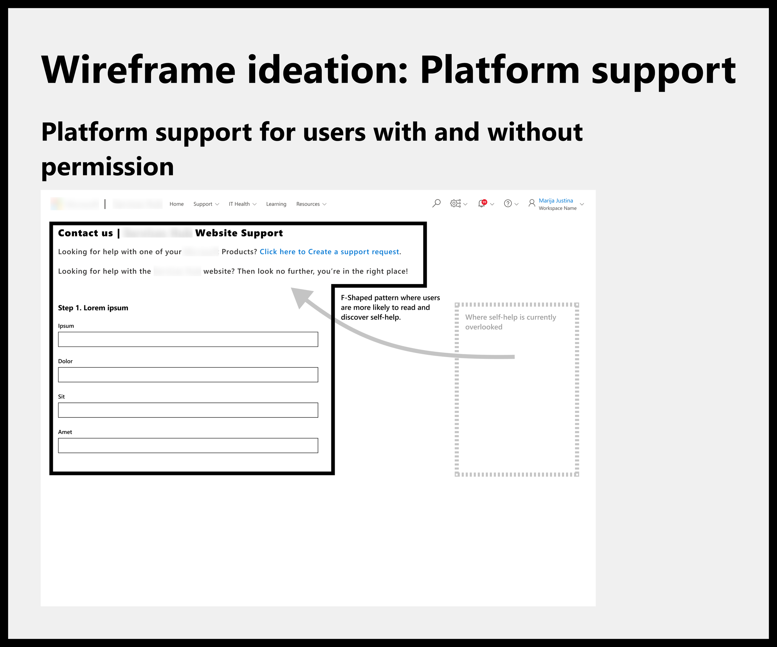This screenshot has width=777, height=647.
Task: Click into the Ipsum input field
Action: coord(188,339)
